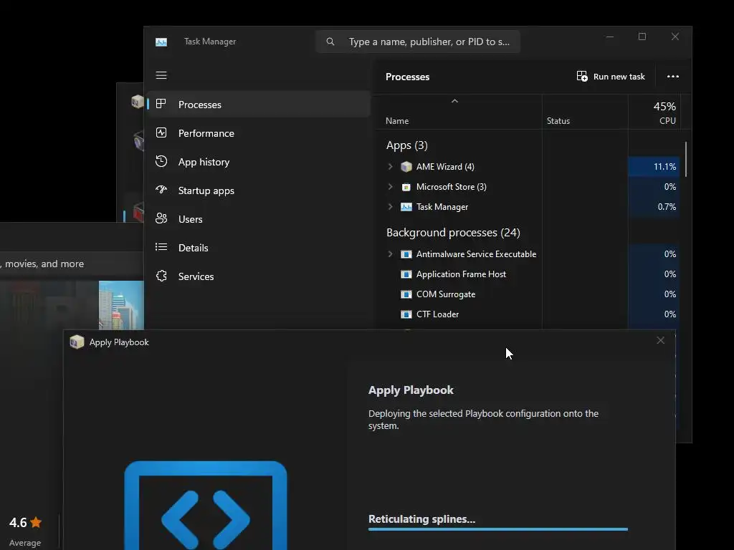Click the AME Wizard app icon
This screenshot has height=550, width=734.
[406, 166]
